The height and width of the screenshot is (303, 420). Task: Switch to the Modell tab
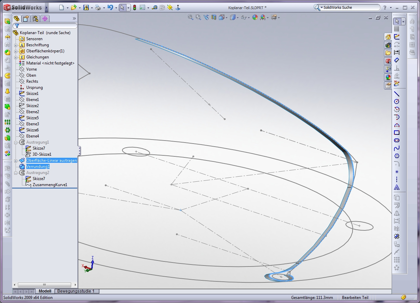point(45,291)
